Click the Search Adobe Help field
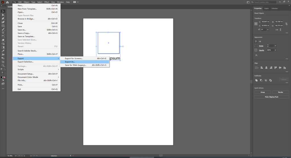 [264, 2]
